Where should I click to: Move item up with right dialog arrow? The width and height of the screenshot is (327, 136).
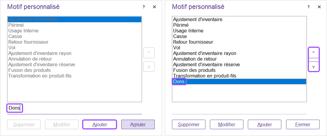pos(313,53)
